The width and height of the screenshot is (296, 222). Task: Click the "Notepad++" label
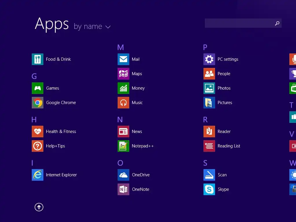tap(143, 146)
